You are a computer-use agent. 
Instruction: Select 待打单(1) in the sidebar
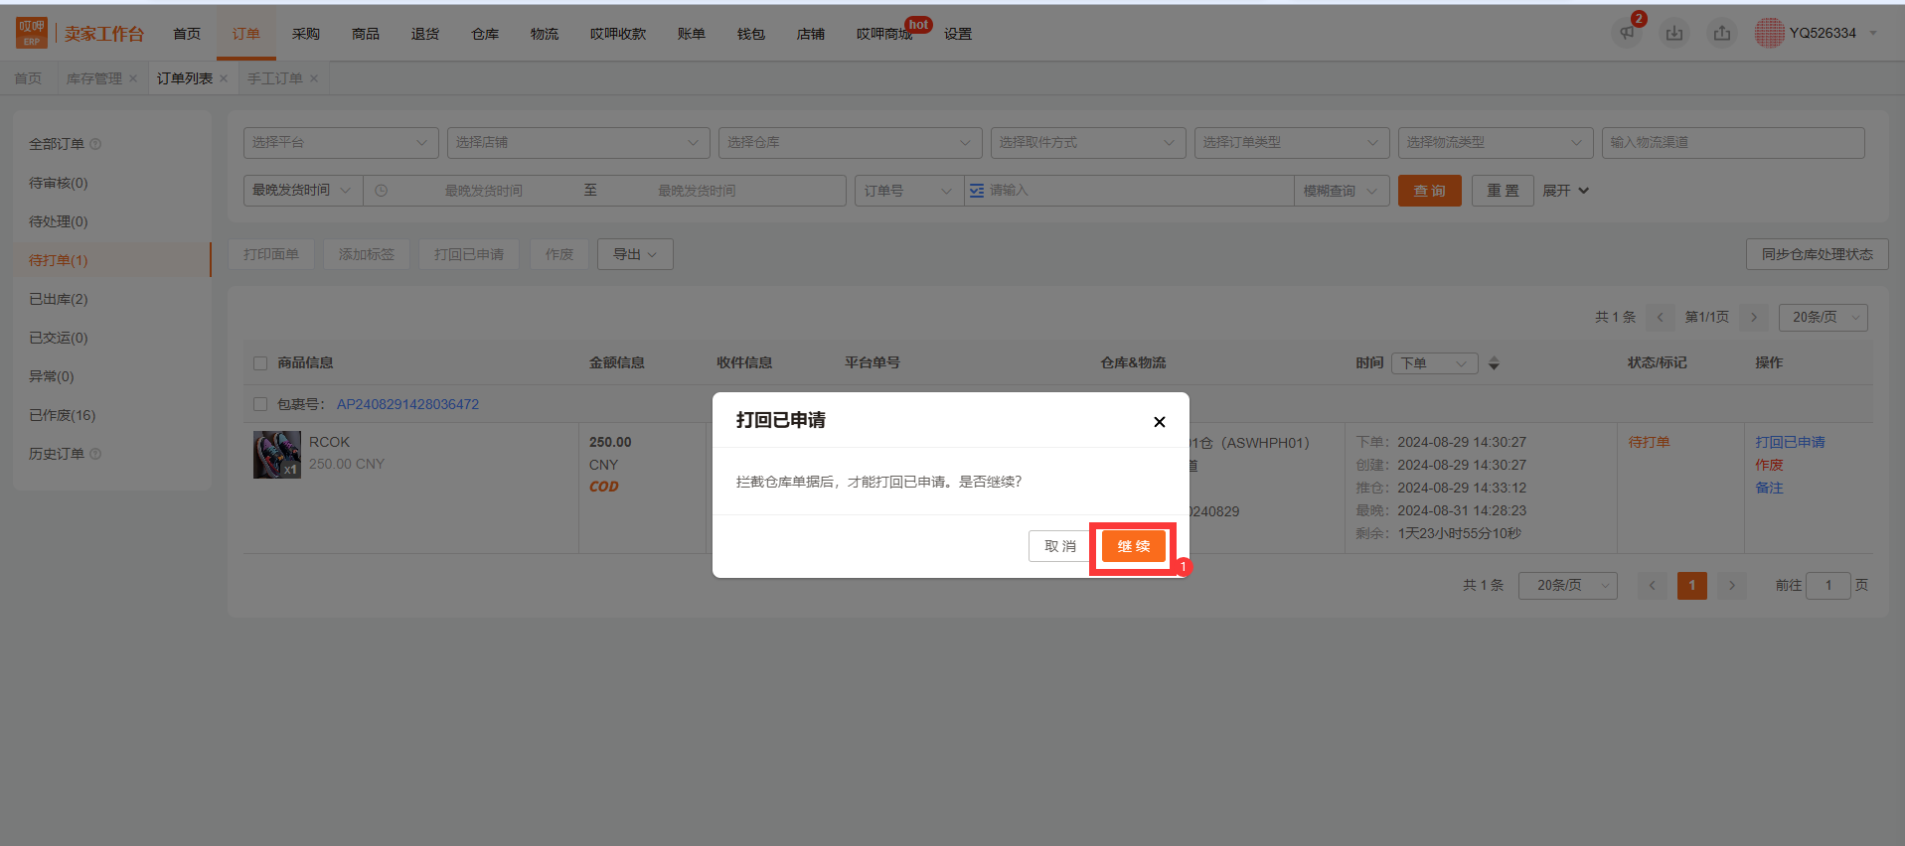(x=112, y=260)
